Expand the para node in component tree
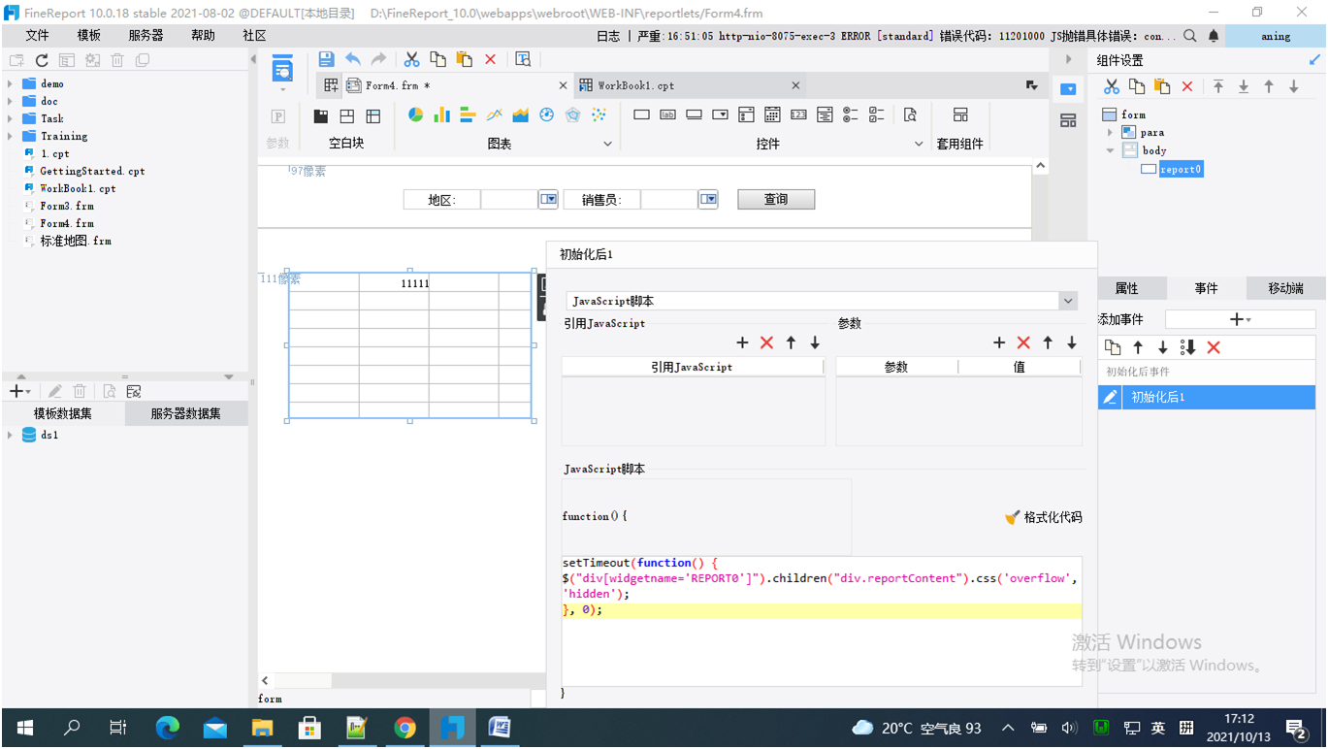Image resolution: width=1328 pixels, height=749 pixels. click(x=1111, y=132)
